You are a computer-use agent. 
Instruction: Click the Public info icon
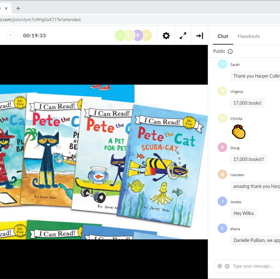click(230, 51)
